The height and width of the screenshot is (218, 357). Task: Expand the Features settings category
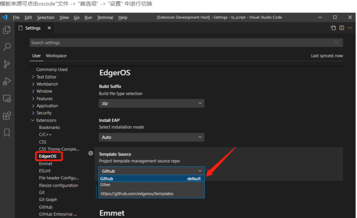coord(44,98)
